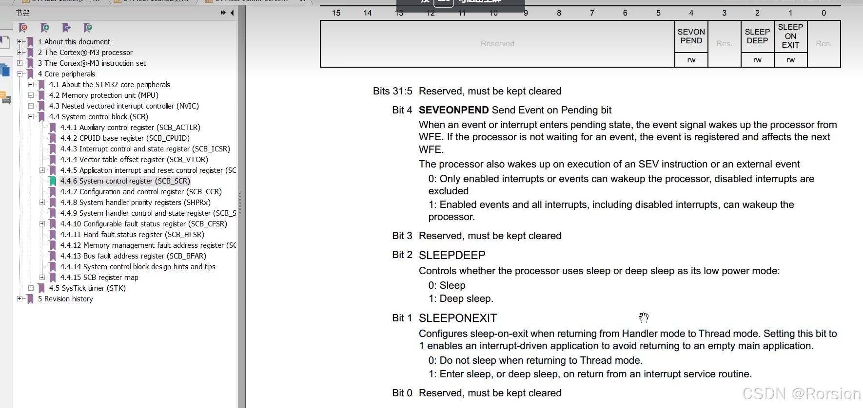Click the 'SLEEPONEXIT' heading under Bit 1

458,318
